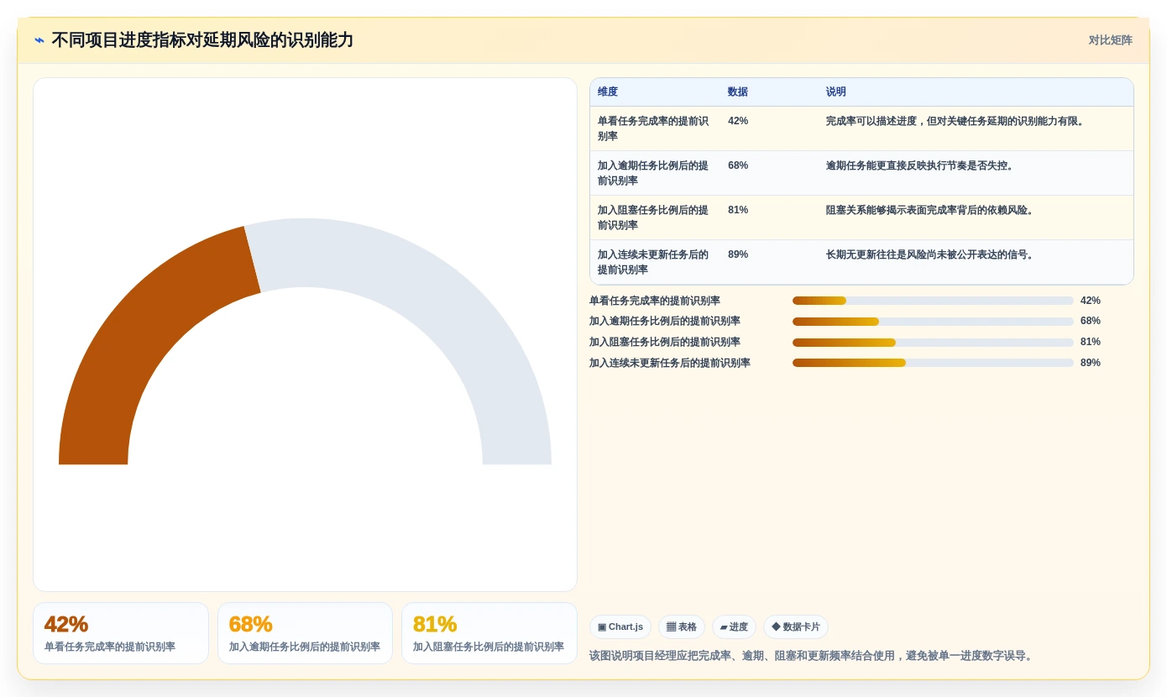
Task: Click the progress label 单看任务完成率的提前识别率
Action: (655, 301)
